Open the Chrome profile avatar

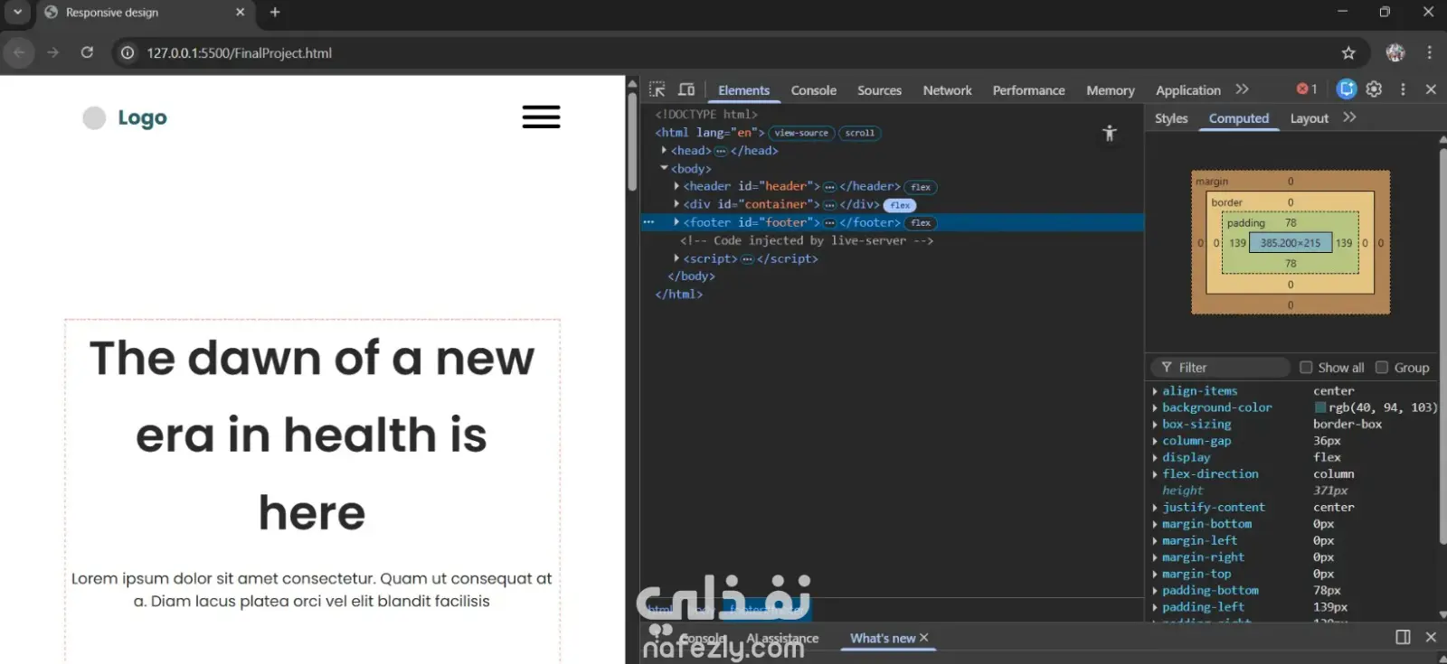pyautogui.click(x=1395, y=53)
